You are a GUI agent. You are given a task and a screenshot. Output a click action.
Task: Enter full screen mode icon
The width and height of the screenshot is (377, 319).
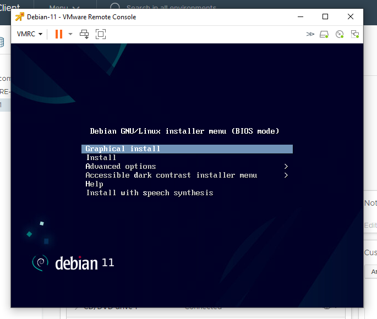[101, 34]
